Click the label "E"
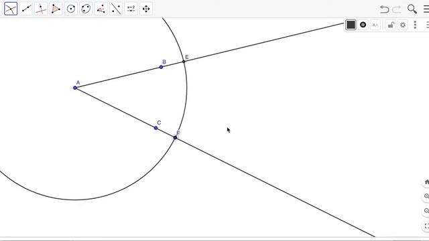The image size is (429, 241). pos(187,57)
